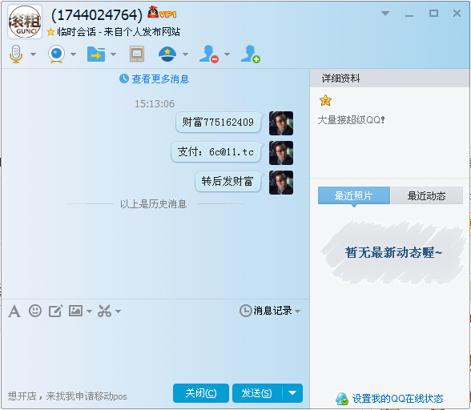The width and height of the screenshot is (471, 410).
Task: Start a video call with webcam icon
Action: pos(56,54)
